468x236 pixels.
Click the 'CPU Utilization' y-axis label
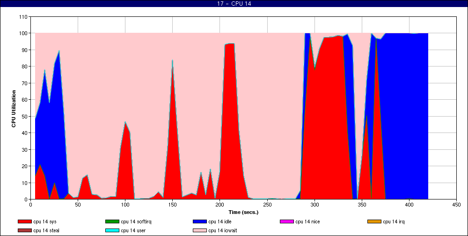(x=14, y=108)
